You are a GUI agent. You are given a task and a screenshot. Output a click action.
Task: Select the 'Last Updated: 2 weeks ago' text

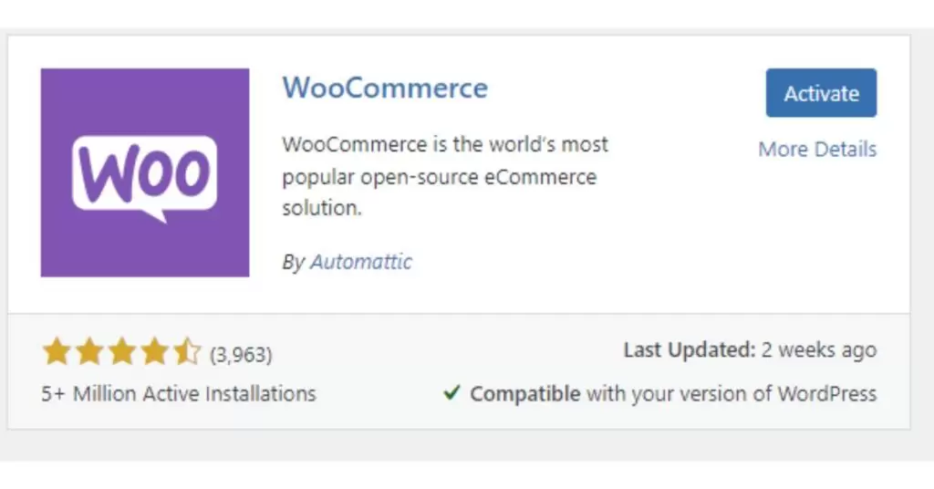750,350
